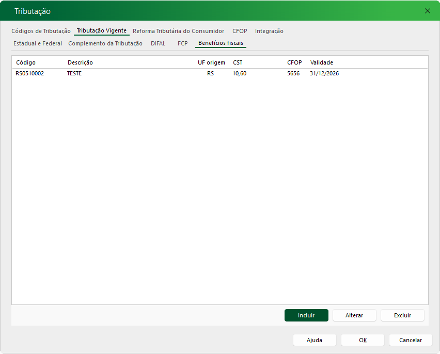Delete entry with the Excluir button
The height and width of the screenshot is (354, 440).
coord(402,315)
